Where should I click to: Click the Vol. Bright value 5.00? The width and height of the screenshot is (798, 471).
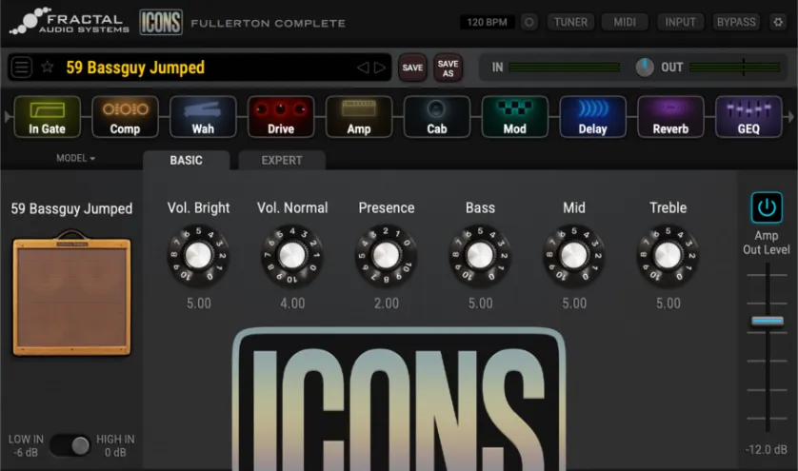[x=198, y=304]
